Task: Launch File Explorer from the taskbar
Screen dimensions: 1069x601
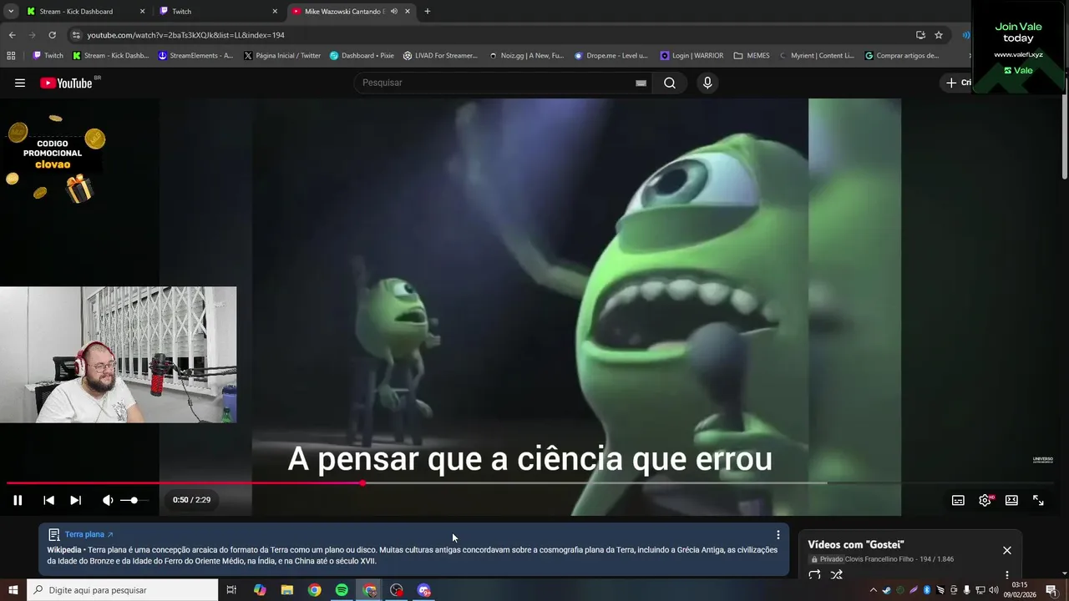Action: point(286,590)
